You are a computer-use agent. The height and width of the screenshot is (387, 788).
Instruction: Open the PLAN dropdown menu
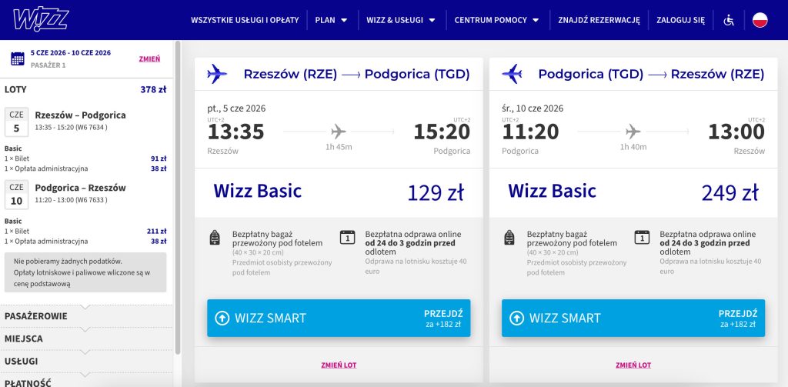pyautogui.click(x=331, y=20)
